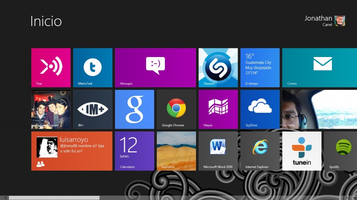Open the Flux tile
The height and width of the screenshot is (200, 357).
point(51,67)
